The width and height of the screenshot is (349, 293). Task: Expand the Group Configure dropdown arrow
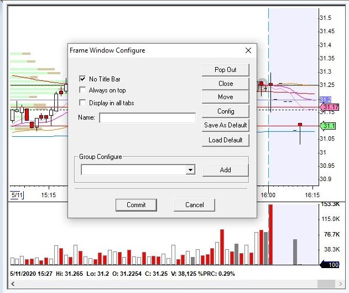[x=190, y=170]
